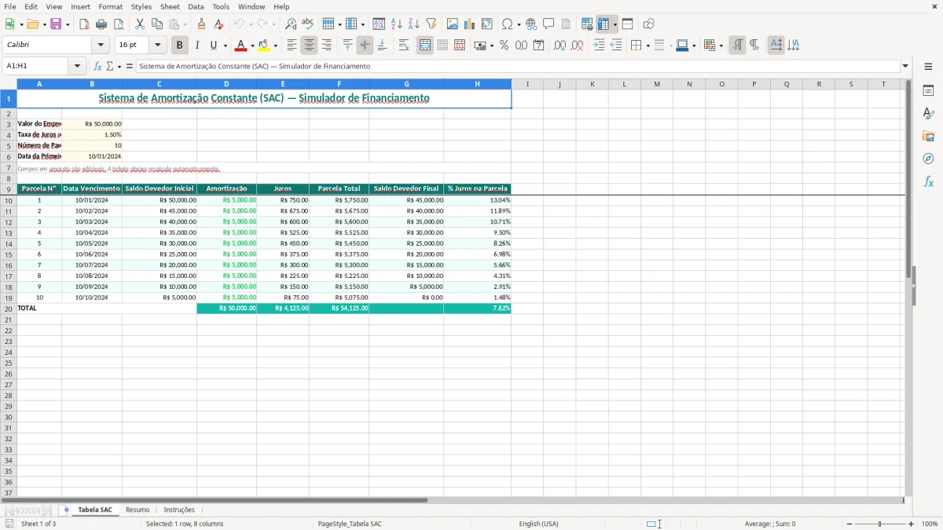Click the Export as PDF icon
Image resolution: width=943 pixels, height=530 pixels.
point(84,24)
